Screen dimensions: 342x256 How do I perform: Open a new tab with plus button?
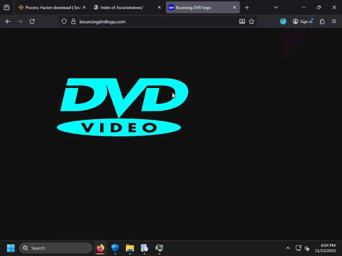pyautogui.click(x=247, y=8)
